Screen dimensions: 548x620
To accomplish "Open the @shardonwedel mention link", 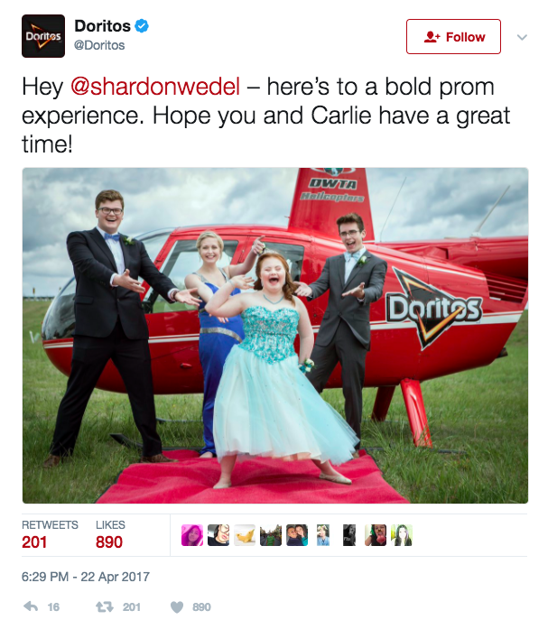I will point(155,87).
